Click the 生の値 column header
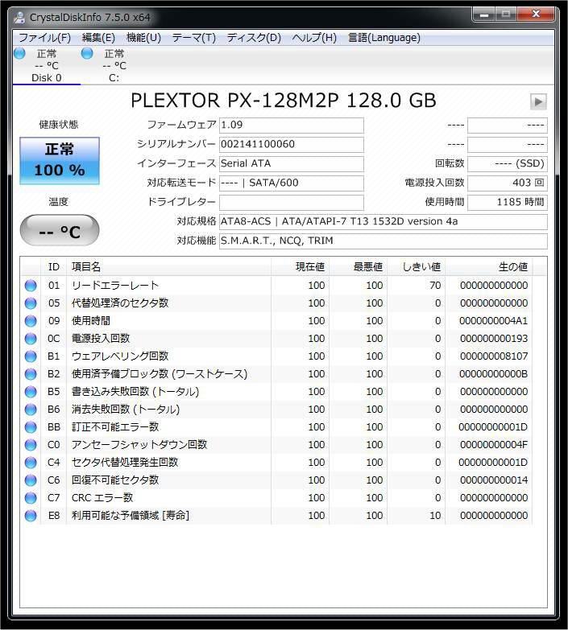568x630 pixels. (489, 267)
